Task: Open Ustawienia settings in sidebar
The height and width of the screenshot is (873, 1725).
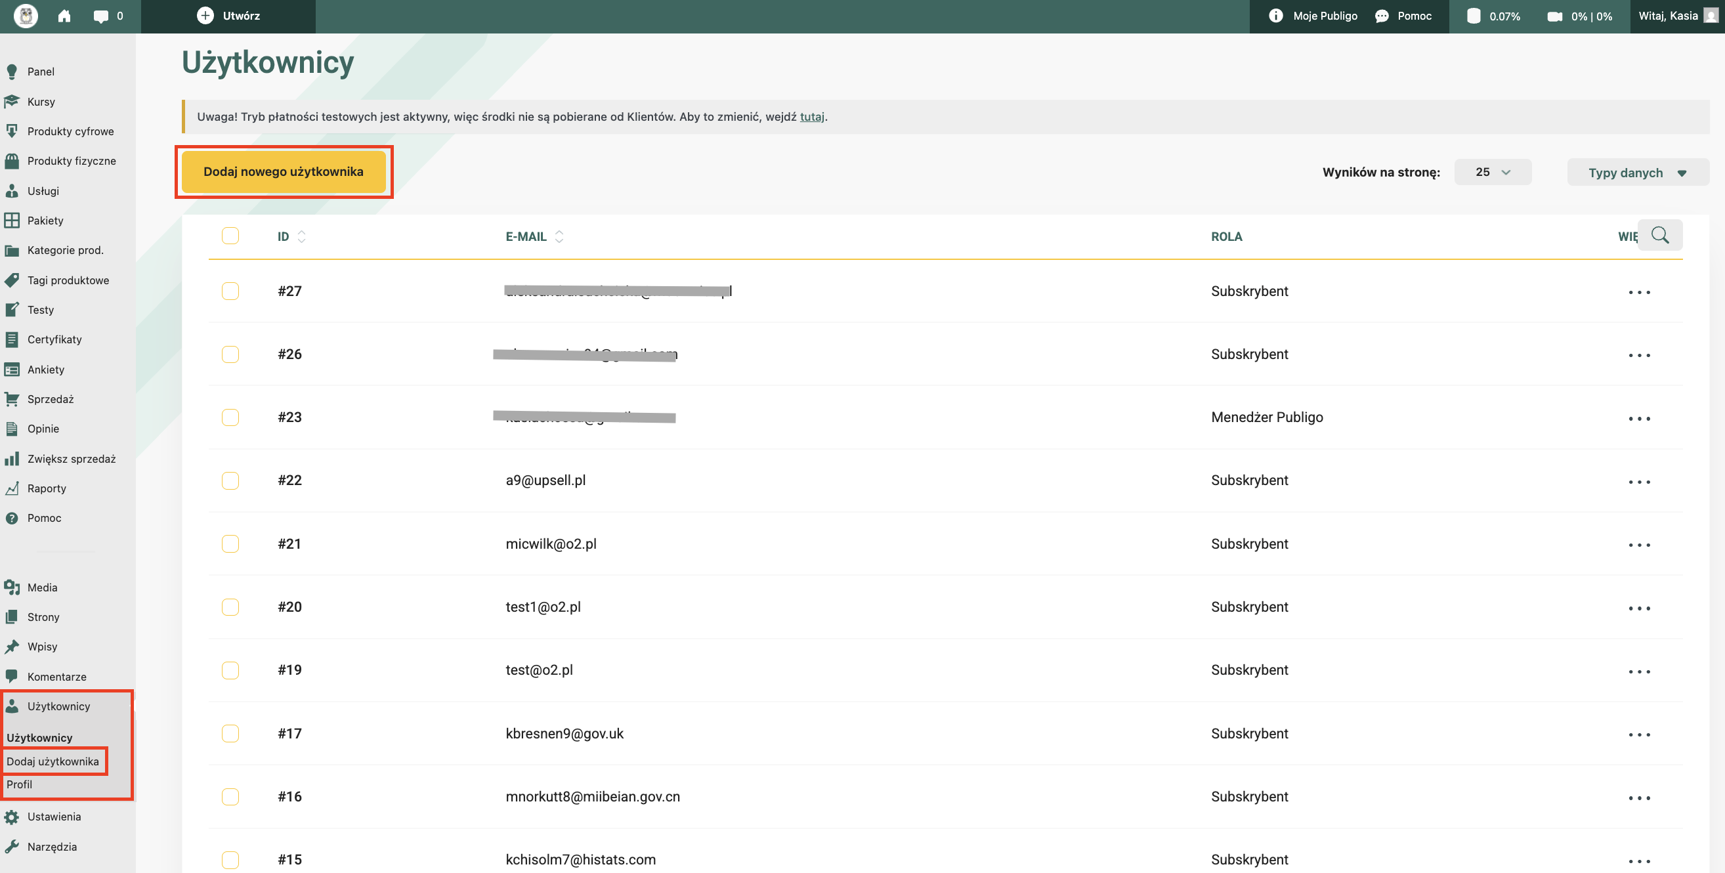Action: 54,816
